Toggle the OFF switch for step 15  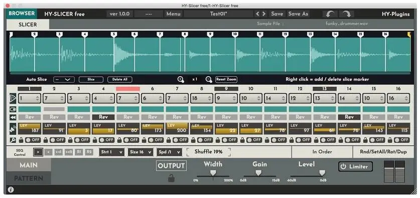(378, 140)
